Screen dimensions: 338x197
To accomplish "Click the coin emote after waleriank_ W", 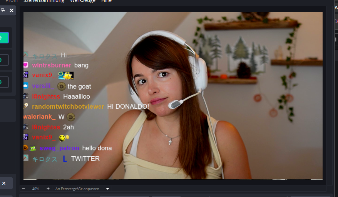I will tap(71, 117).
